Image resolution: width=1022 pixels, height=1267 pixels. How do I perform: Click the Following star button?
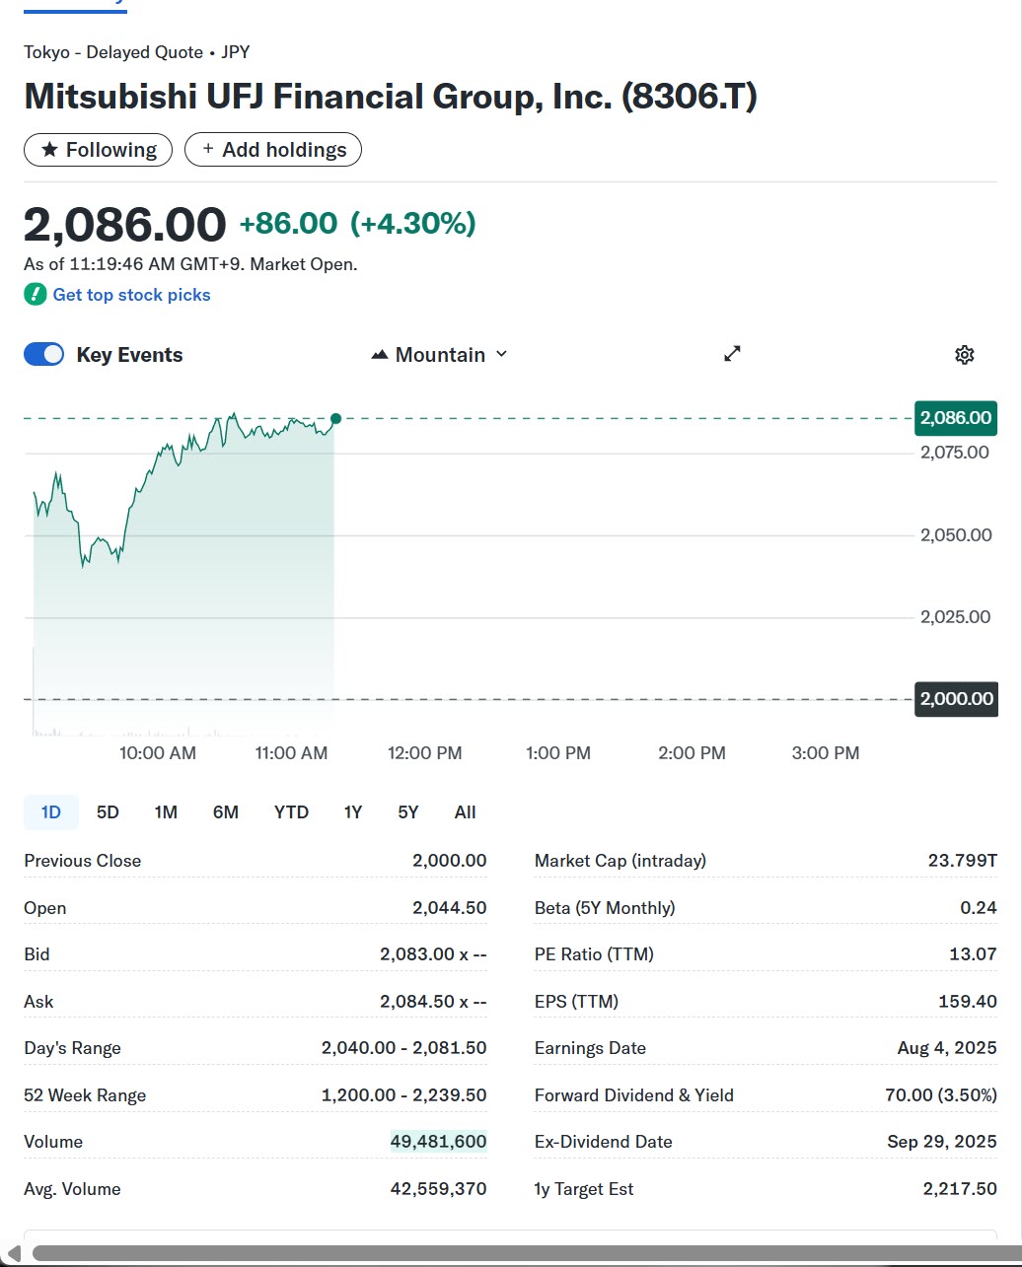(98, 150)
